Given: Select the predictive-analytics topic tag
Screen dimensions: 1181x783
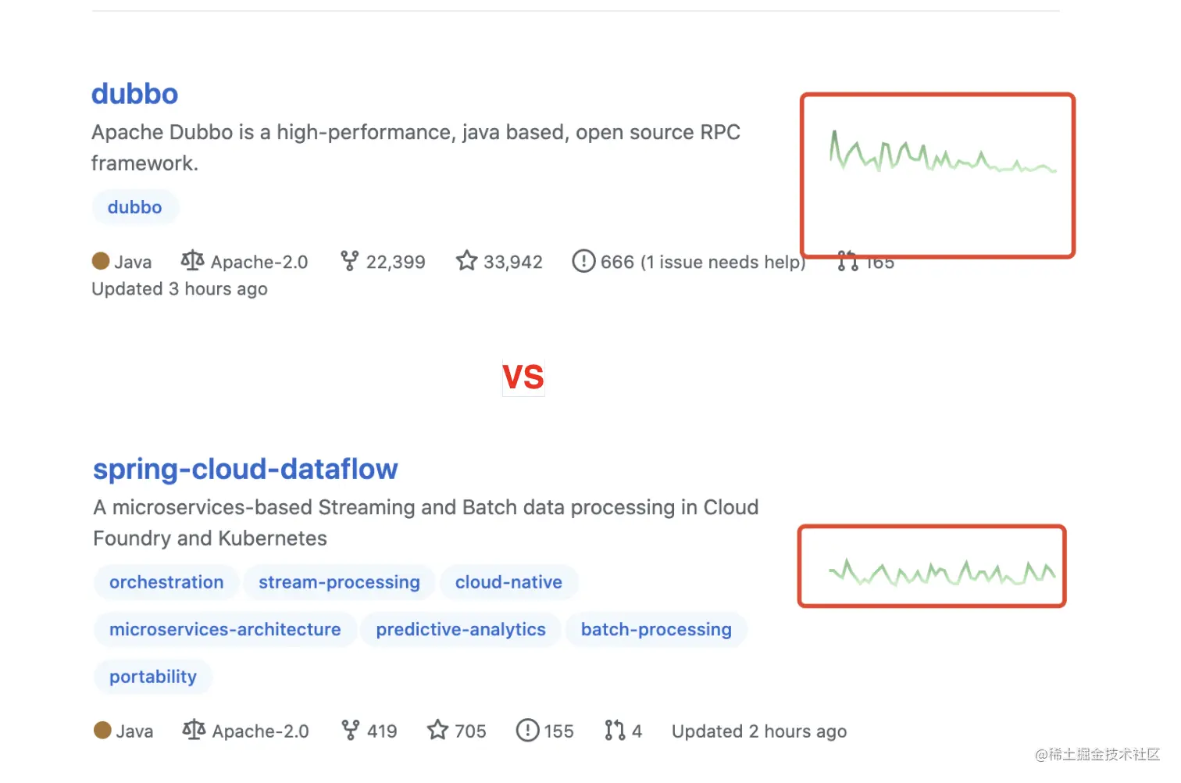Looking at the screenshot, I should 461,629.
